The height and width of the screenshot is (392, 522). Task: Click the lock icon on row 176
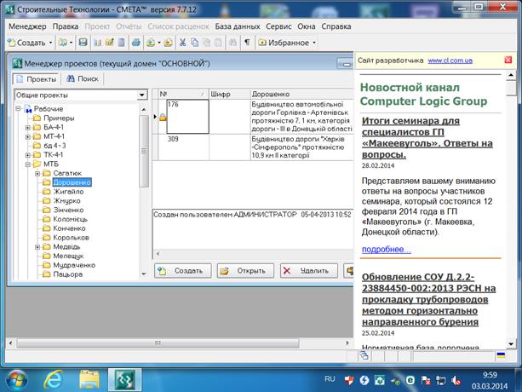click(162, 118)
